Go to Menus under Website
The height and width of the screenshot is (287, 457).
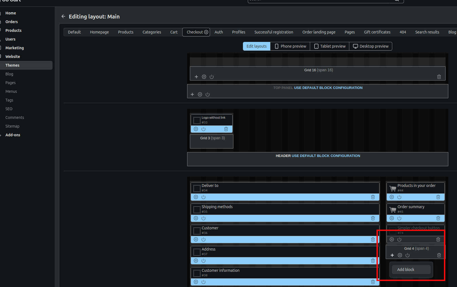[11, 91]
